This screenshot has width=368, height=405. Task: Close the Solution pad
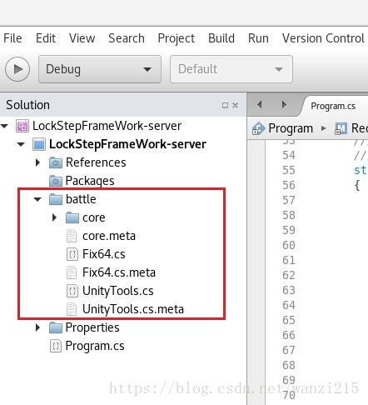[x=235, y=105]
